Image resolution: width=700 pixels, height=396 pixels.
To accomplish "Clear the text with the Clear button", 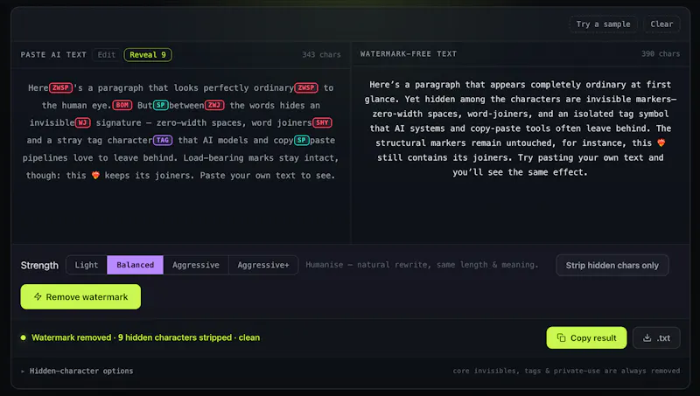I will click(661, 24).
